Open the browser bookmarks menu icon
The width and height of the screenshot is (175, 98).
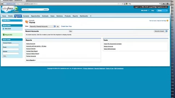tap(168, 4)
